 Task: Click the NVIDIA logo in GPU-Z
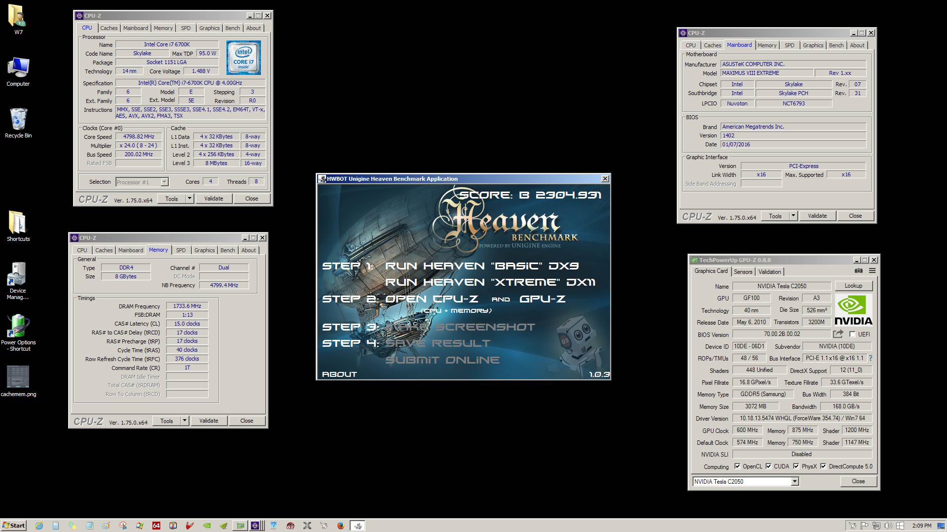click(x=853, y=310)
